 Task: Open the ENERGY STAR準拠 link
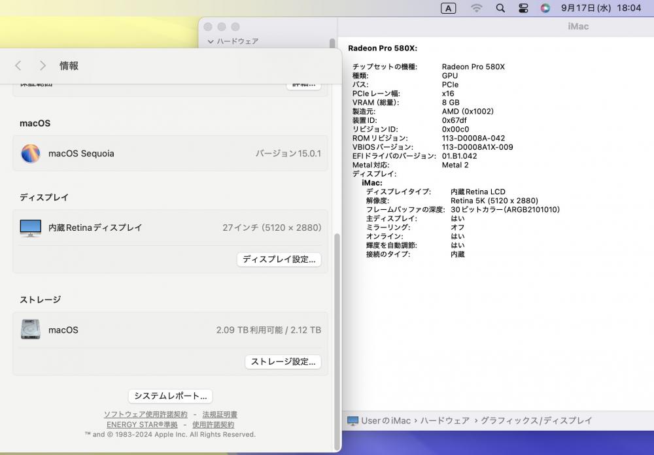[142, 424]
